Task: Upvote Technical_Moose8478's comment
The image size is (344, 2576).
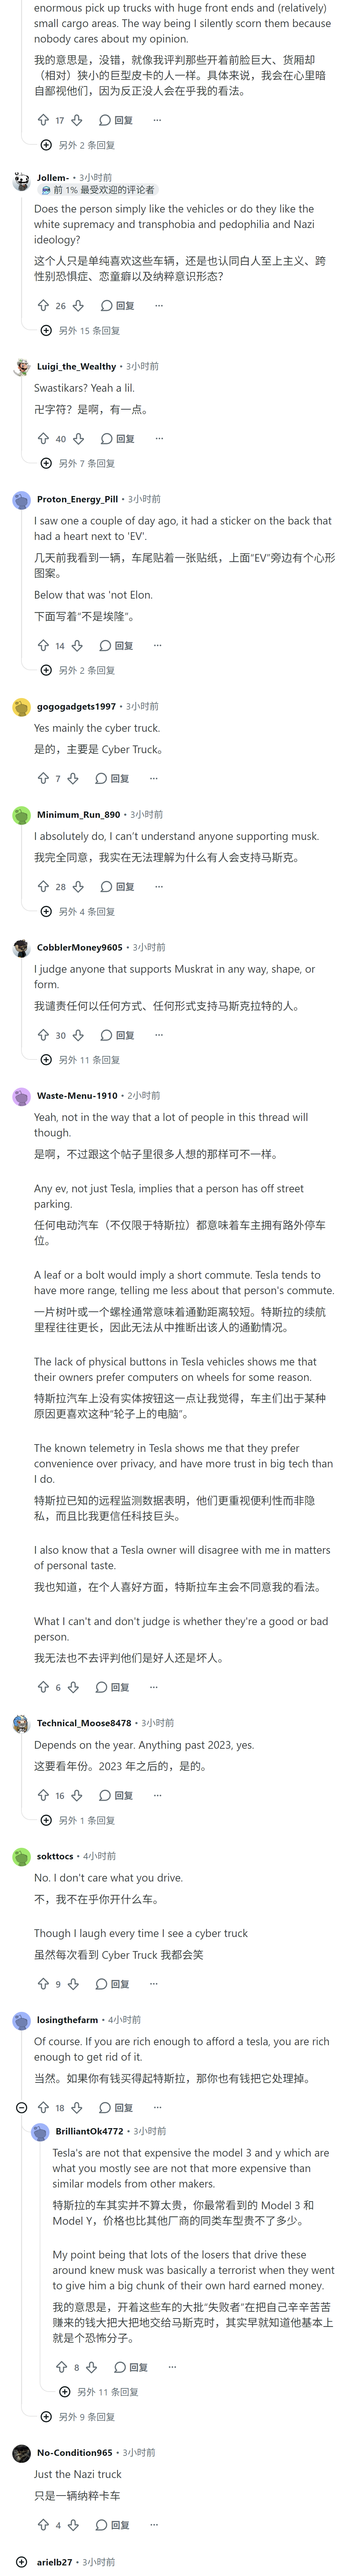Action: coord(43,1795)
